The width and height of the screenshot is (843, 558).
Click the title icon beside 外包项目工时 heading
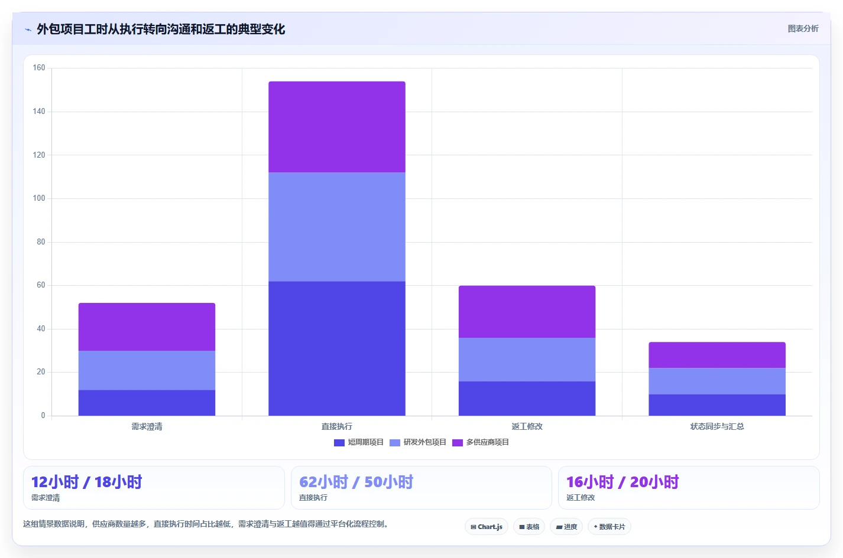[x=28, y=30]
